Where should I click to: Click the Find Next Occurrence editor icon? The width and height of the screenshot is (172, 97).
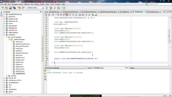[64, 15]
